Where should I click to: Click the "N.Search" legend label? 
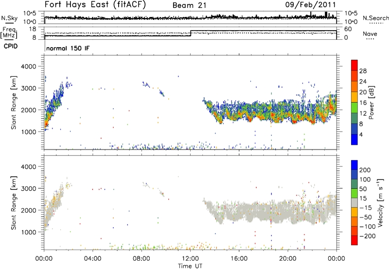tap(375, 18)
